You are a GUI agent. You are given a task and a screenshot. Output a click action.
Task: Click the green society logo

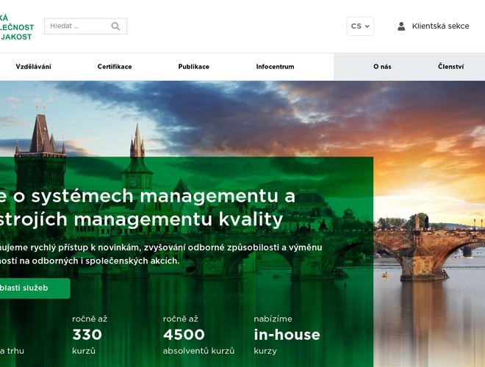click(17, 26)
